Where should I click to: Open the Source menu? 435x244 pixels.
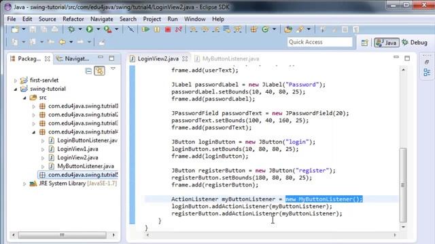pos(47,19)
